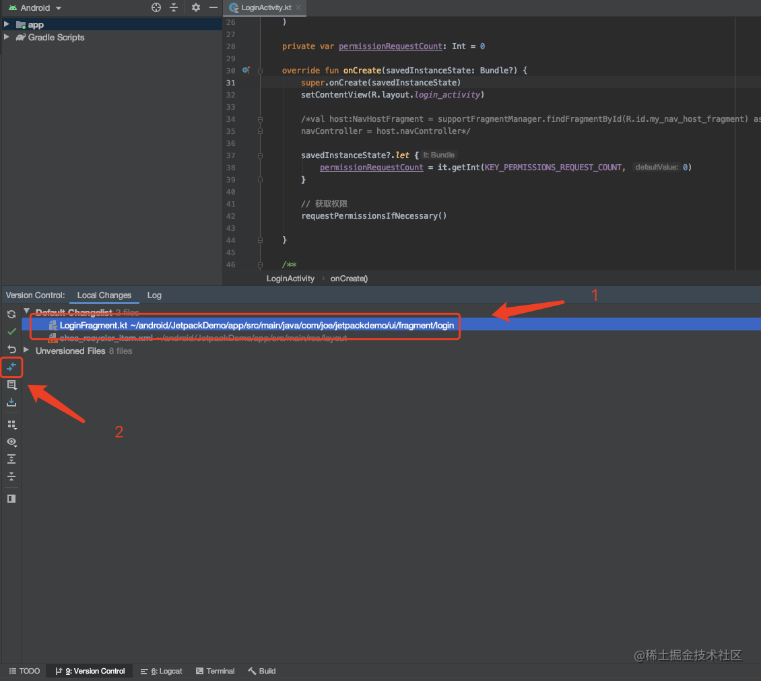Click line number 31 in gutter

point(230,83)
